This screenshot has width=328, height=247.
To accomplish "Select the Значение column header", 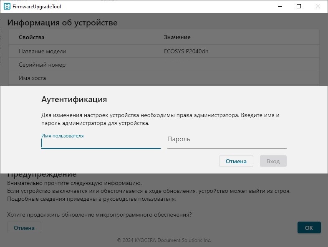I will tap(177, 37).
